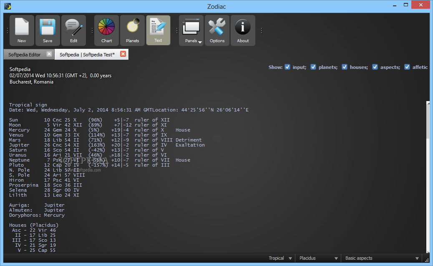The height and width of the screenshot is (266, 433).
Task: Open the Tropical zodiac dropdown
Action: (280, 258)
